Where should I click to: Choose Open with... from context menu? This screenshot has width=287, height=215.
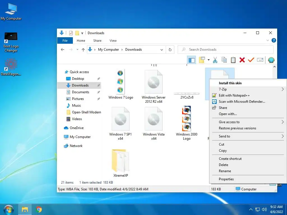click(x=248, y=114)
